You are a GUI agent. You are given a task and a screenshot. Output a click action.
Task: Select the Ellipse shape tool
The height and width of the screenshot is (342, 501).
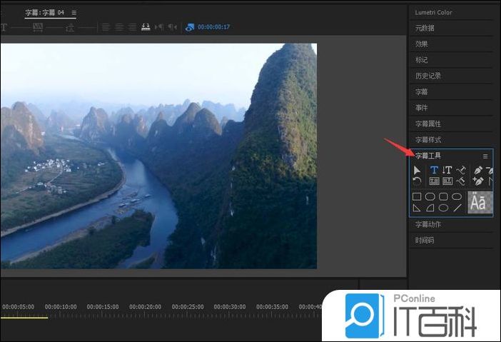pos(444,208)
